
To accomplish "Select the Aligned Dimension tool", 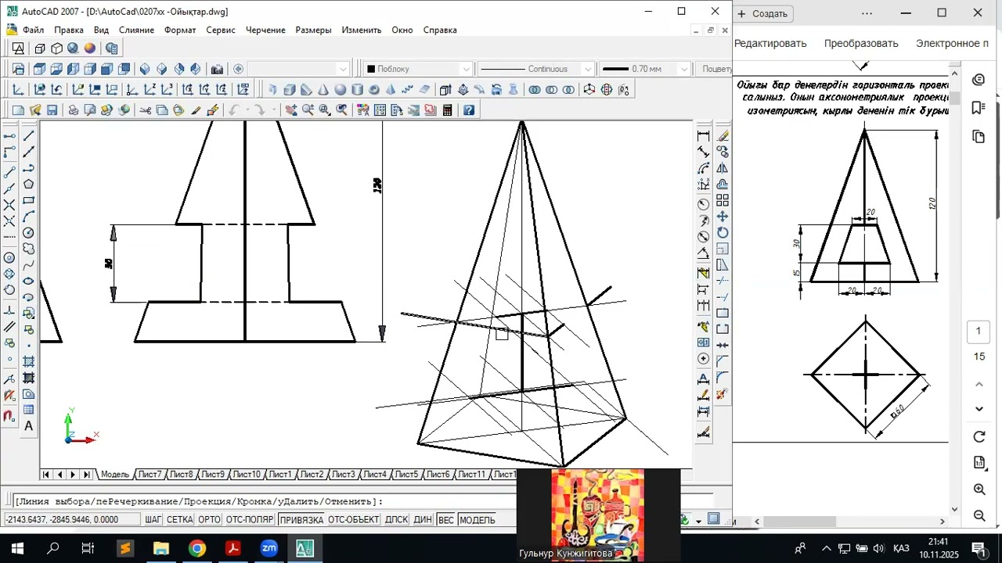I will 704,152.
